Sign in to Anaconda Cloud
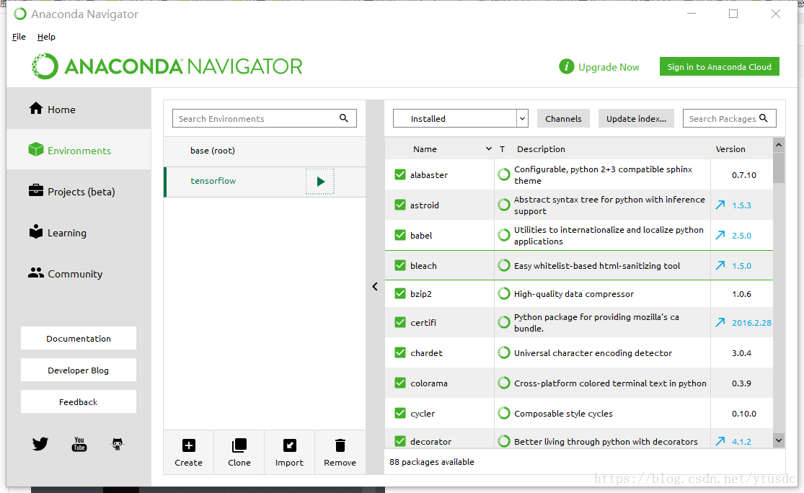 pyautogui.click(x=720, y=66)
